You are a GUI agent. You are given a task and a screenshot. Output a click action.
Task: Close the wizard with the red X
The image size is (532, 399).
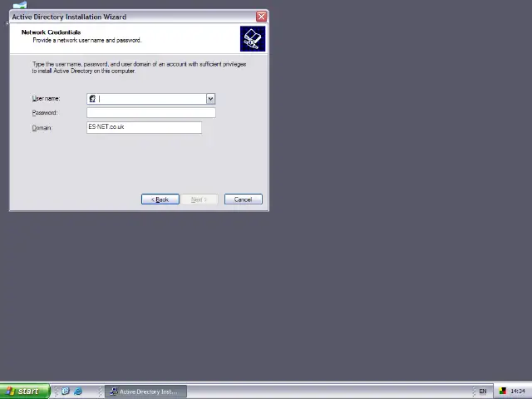pyautogui.click(x=261, y=17)
